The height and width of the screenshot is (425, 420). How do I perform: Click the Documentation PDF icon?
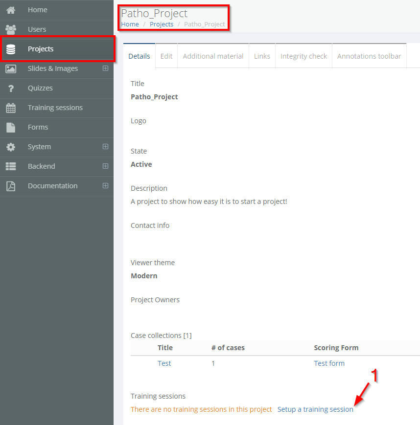click(10, 186)
